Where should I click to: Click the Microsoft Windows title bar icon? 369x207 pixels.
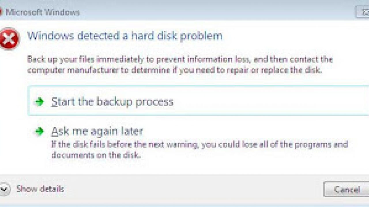1,12
